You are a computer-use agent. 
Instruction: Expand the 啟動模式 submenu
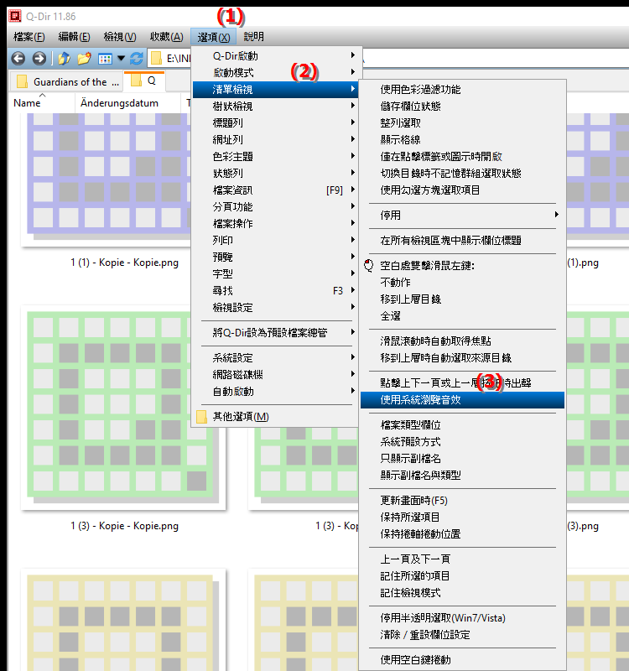click(275, 72)
